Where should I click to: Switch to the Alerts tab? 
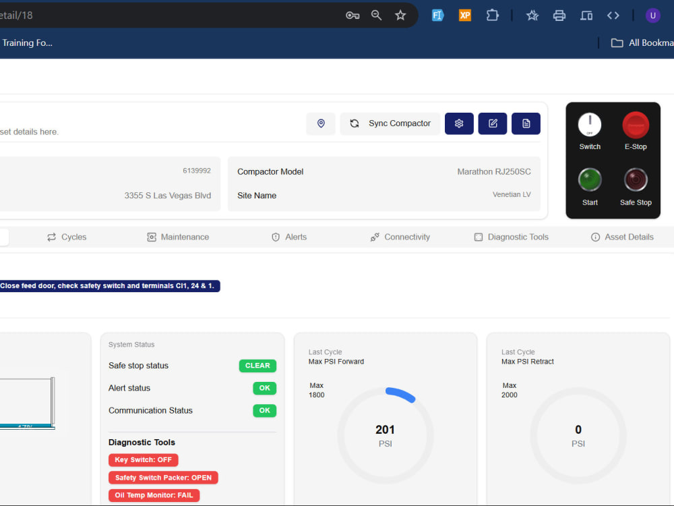click(x=289, y=237)
